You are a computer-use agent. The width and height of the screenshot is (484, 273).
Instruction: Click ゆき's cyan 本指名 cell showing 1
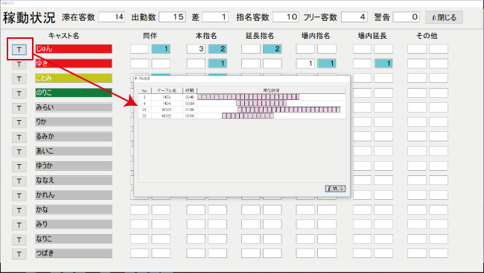click(217, 63)
